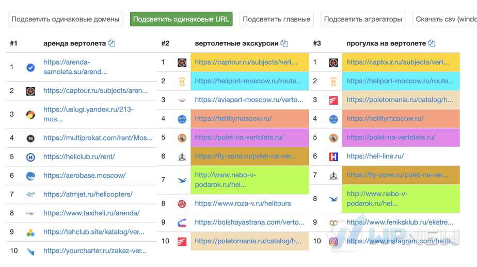Click 'Подсветить одинаковые домены' button
Image resolution: width=477 pixels, height=267 pixels.
66,19
